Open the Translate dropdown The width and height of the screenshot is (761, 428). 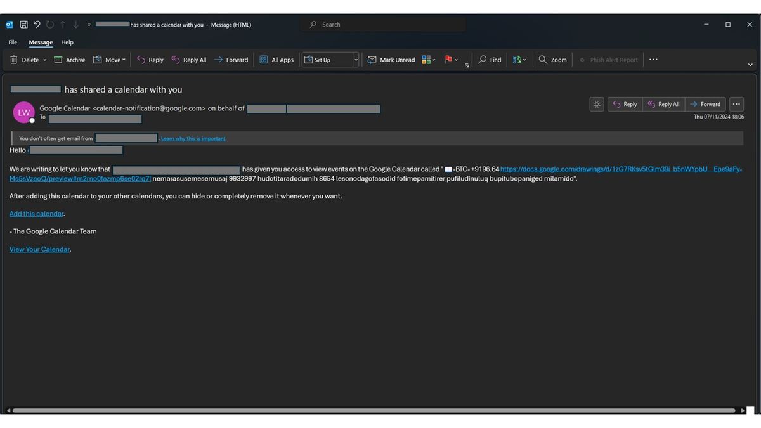tap(520, 60)
